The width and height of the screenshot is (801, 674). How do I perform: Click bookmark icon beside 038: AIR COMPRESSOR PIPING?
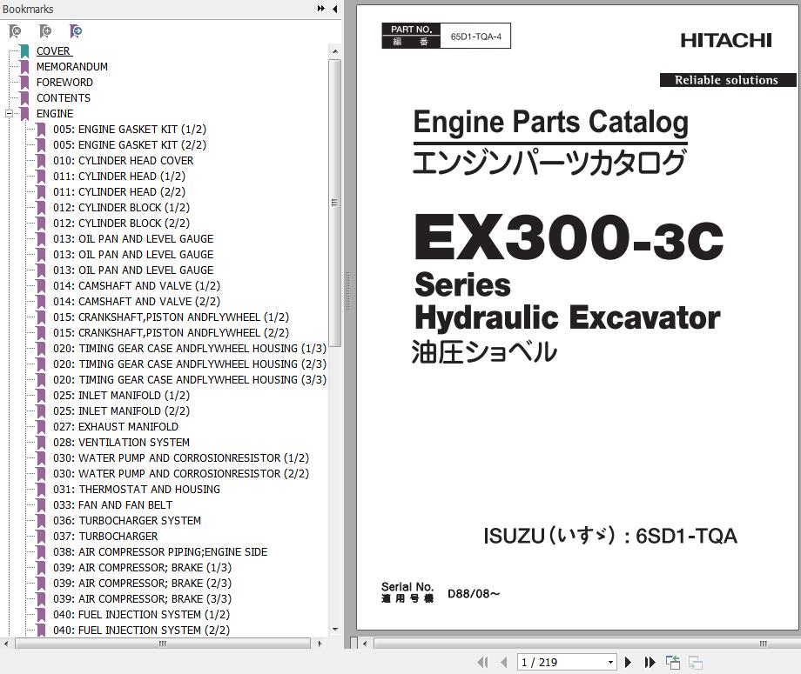(x=41, y=552)
